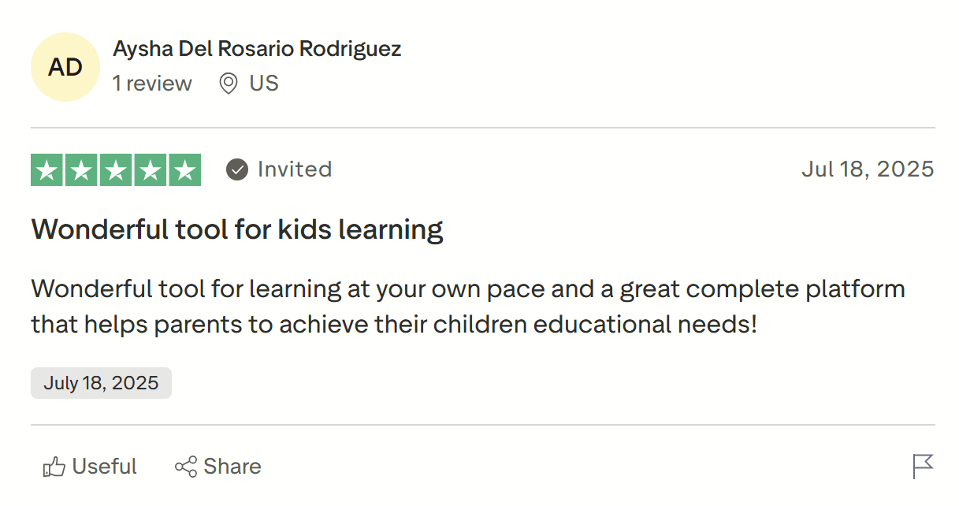This screenshot has height=506, width=959.
Task: Click the checkmark icon beside Invited
Action: tap(236, 169)
